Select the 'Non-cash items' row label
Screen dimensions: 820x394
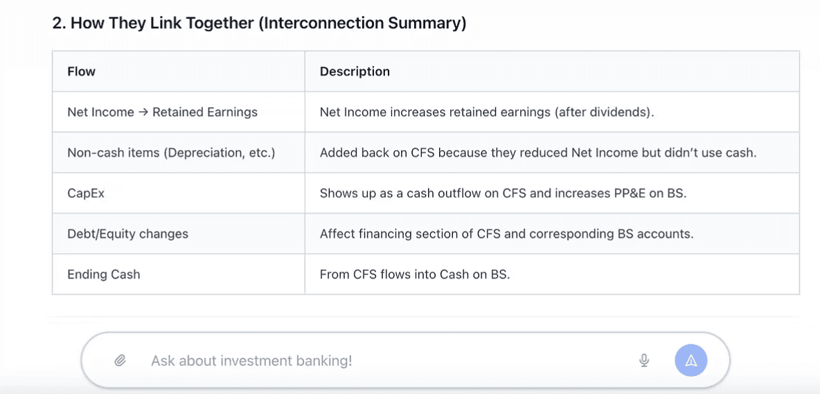114,153
